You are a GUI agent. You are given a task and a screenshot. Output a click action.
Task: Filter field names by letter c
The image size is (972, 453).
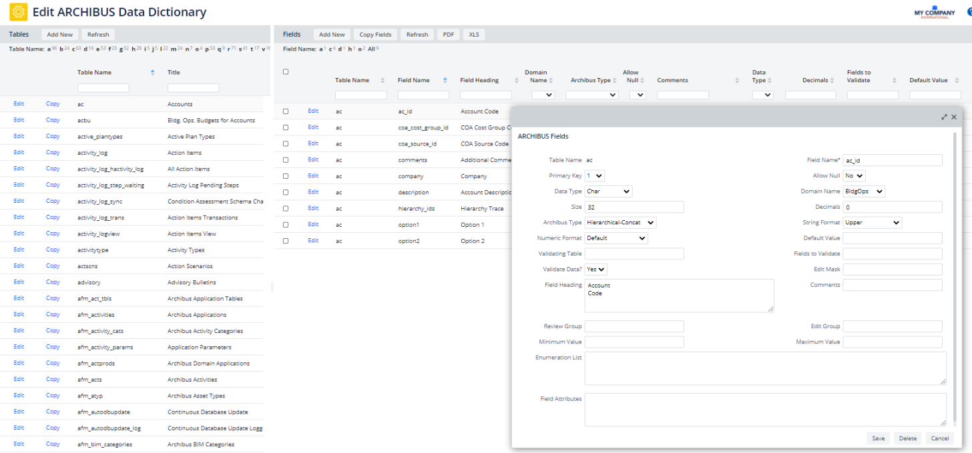click(x=332, y=49)
